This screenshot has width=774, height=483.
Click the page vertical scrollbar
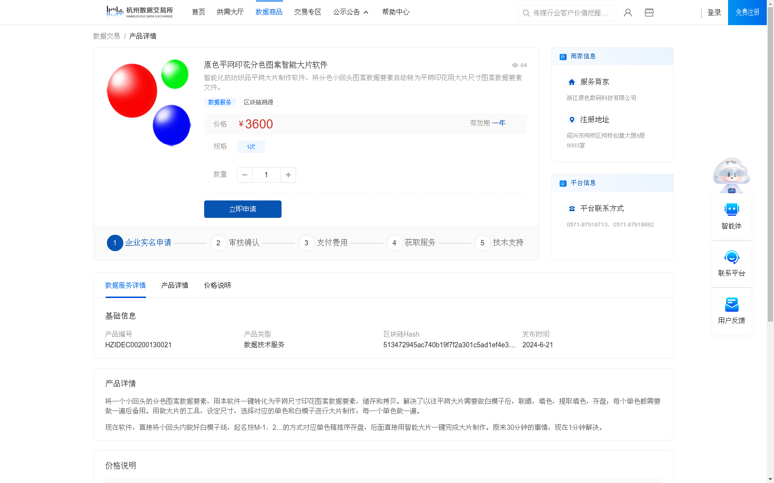tap(770, 164)
